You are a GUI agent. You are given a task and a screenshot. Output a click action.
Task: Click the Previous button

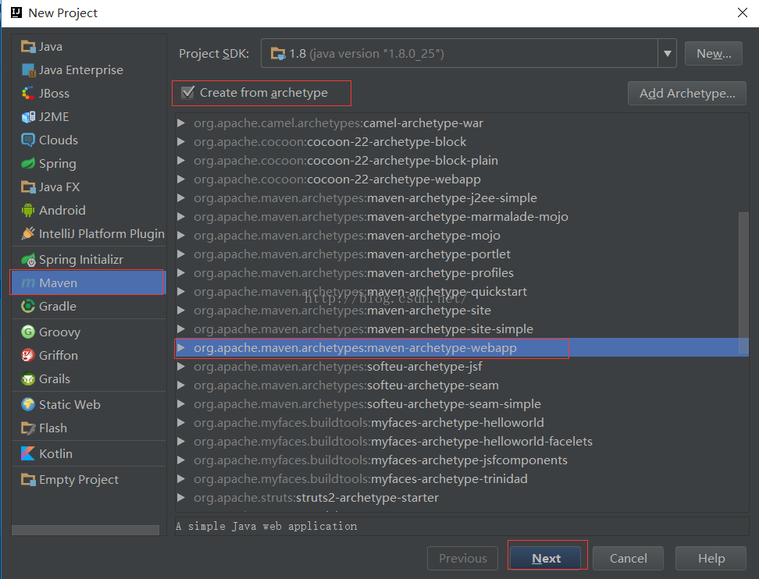coord(463,558)
